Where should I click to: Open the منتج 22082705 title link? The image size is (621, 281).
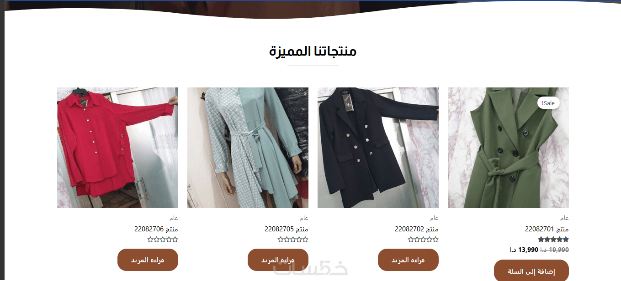coord(287,229)
